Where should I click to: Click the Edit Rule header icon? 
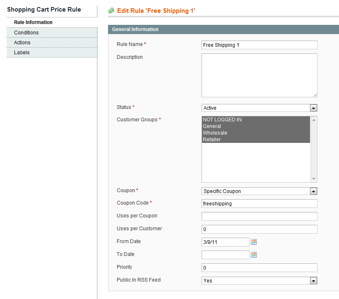111,11
